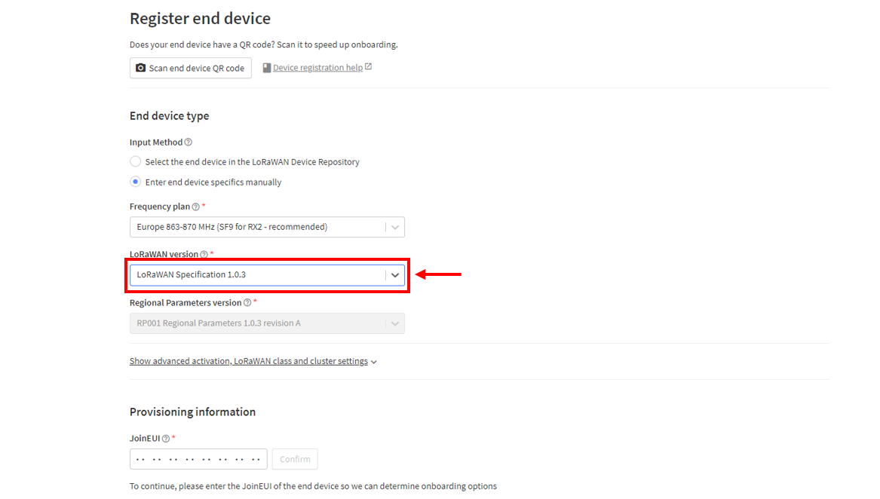
Task: Click the help icon next to Input Method
Action: pyautogui.click(x=189, y=142)
